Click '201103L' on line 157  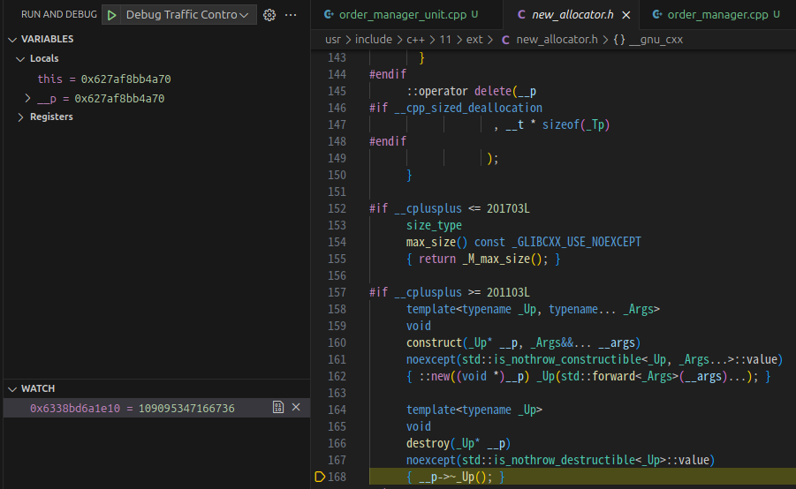[x=508, y=292]
